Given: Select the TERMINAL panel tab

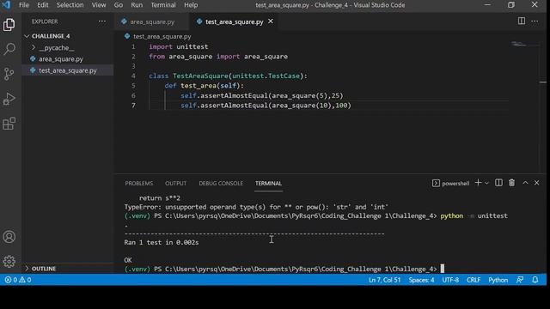Looking at the screenshot, I should (268, 183).
